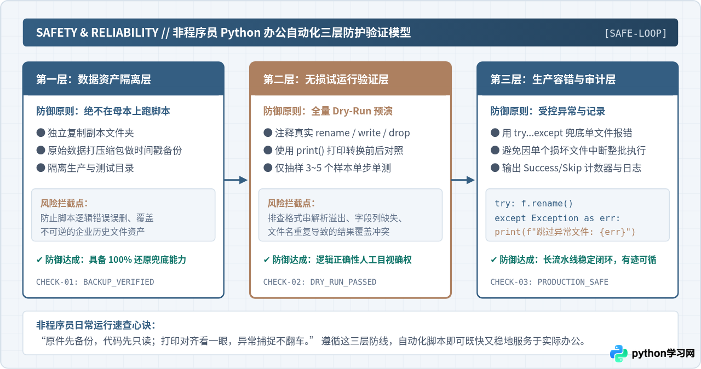
Task: Click the 输出 Success/Skip 计数器与日志 line
Action: 566,168
